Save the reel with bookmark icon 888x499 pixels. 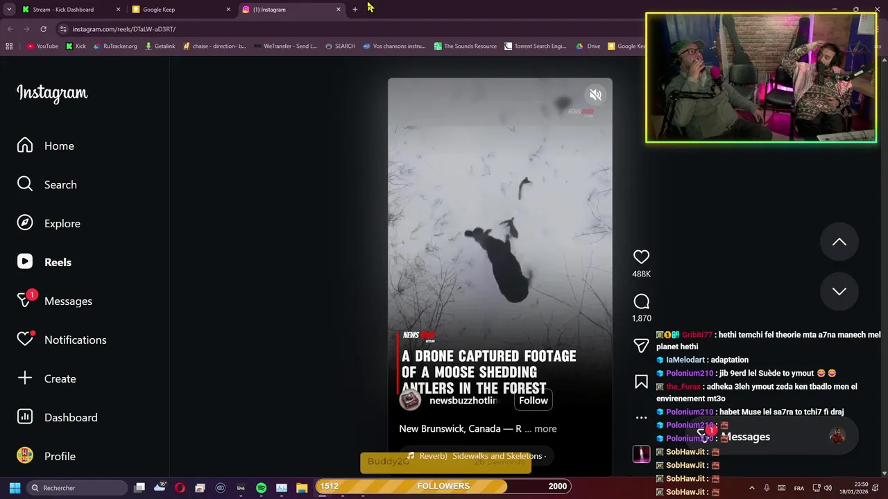[641, 382]
